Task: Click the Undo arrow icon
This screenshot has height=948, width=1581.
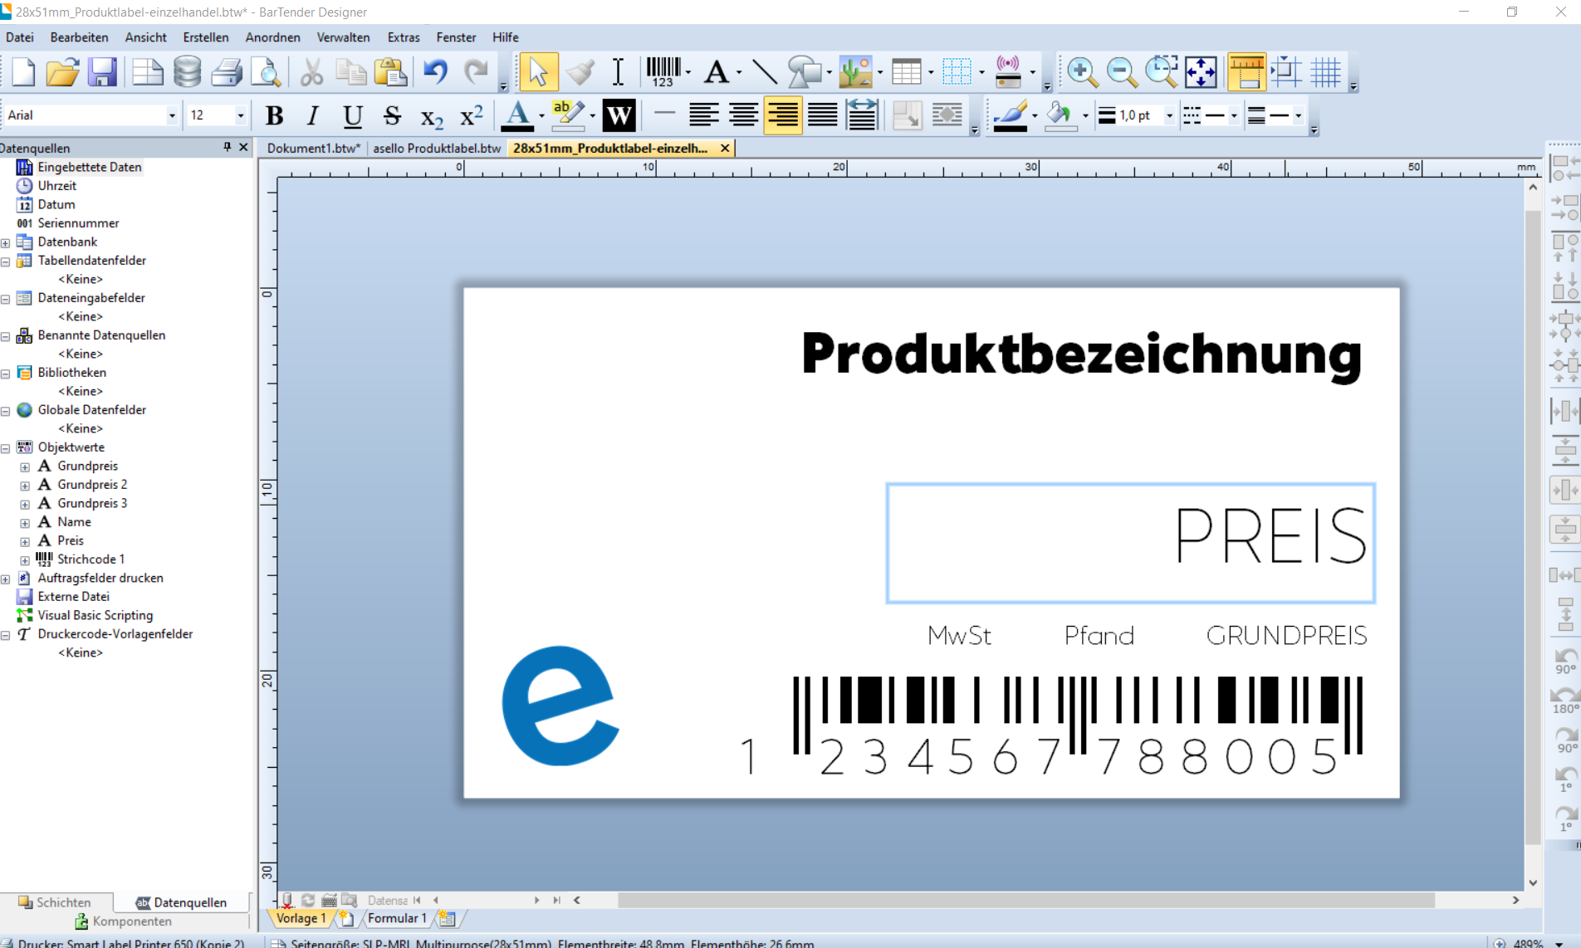Action: pos(435,72)
